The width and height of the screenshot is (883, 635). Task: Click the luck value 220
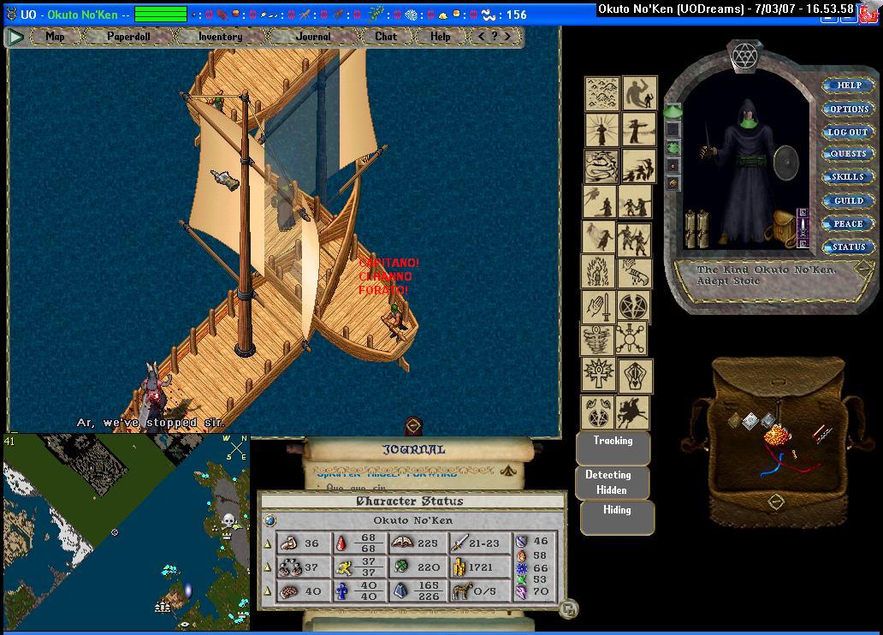pyautogui.click(x=429, y=567)
